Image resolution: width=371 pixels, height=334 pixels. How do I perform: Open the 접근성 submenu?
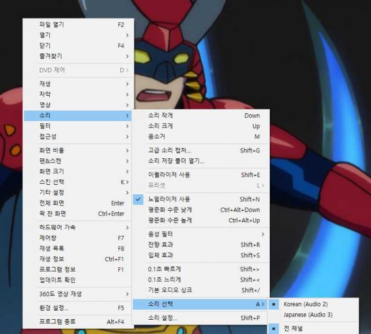pyautogui.click(x=78, y=137)
